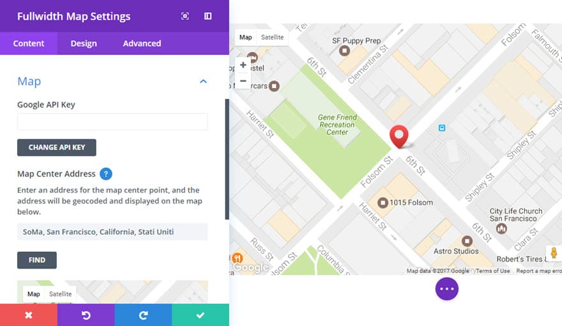This screenshot has width=562, height=326.
Task: Undo last change with purple undo button
Action: tap(86, 315)
